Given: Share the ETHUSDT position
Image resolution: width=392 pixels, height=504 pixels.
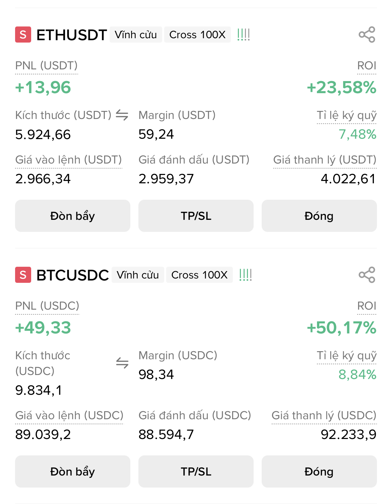Looking at the screenshot, I should pyautogui.click(x=367, y=35).
